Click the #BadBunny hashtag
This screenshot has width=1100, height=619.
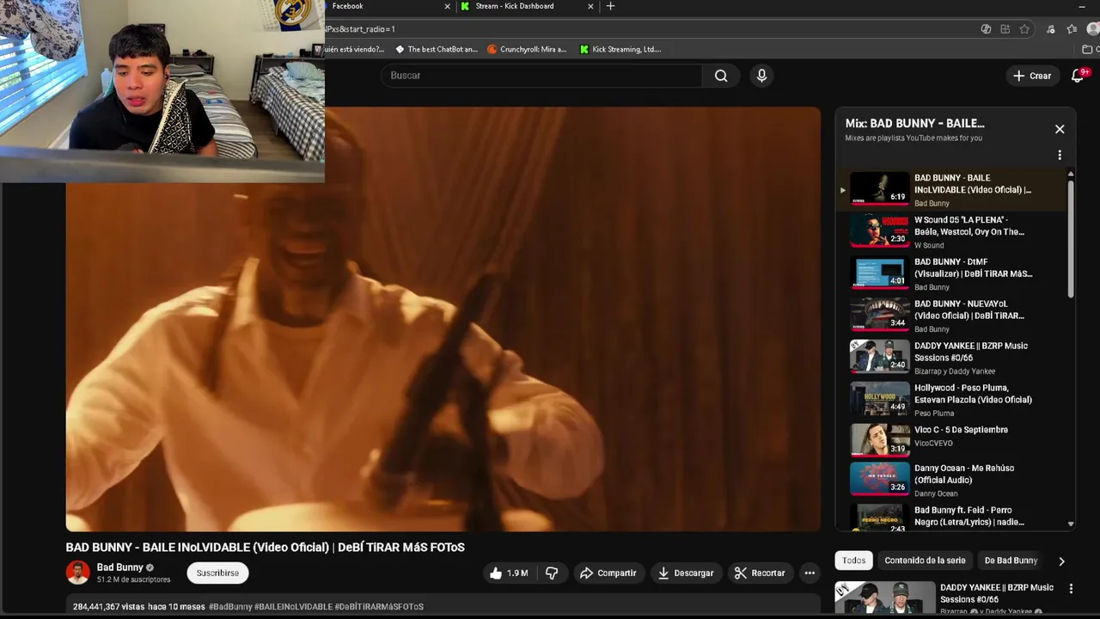point(230,607)
